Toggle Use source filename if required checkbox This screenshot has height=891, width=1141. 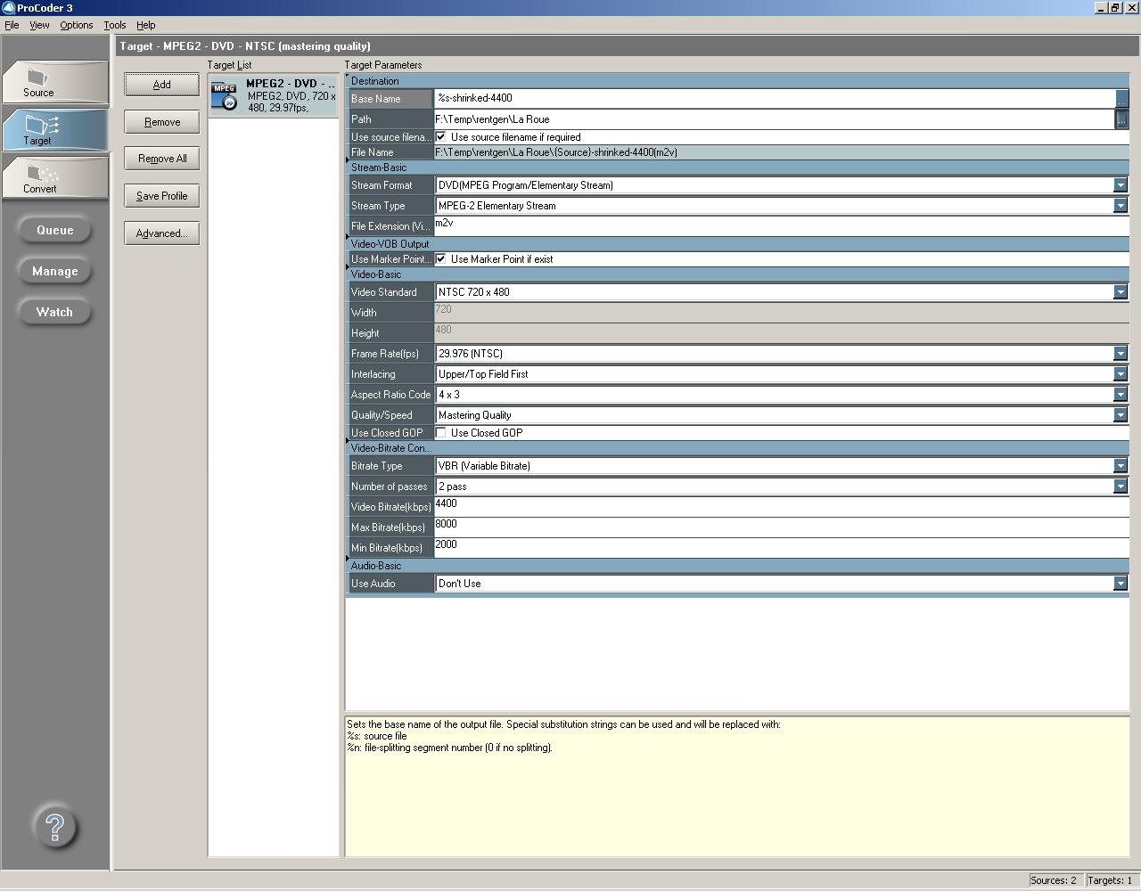click(440, 136)
